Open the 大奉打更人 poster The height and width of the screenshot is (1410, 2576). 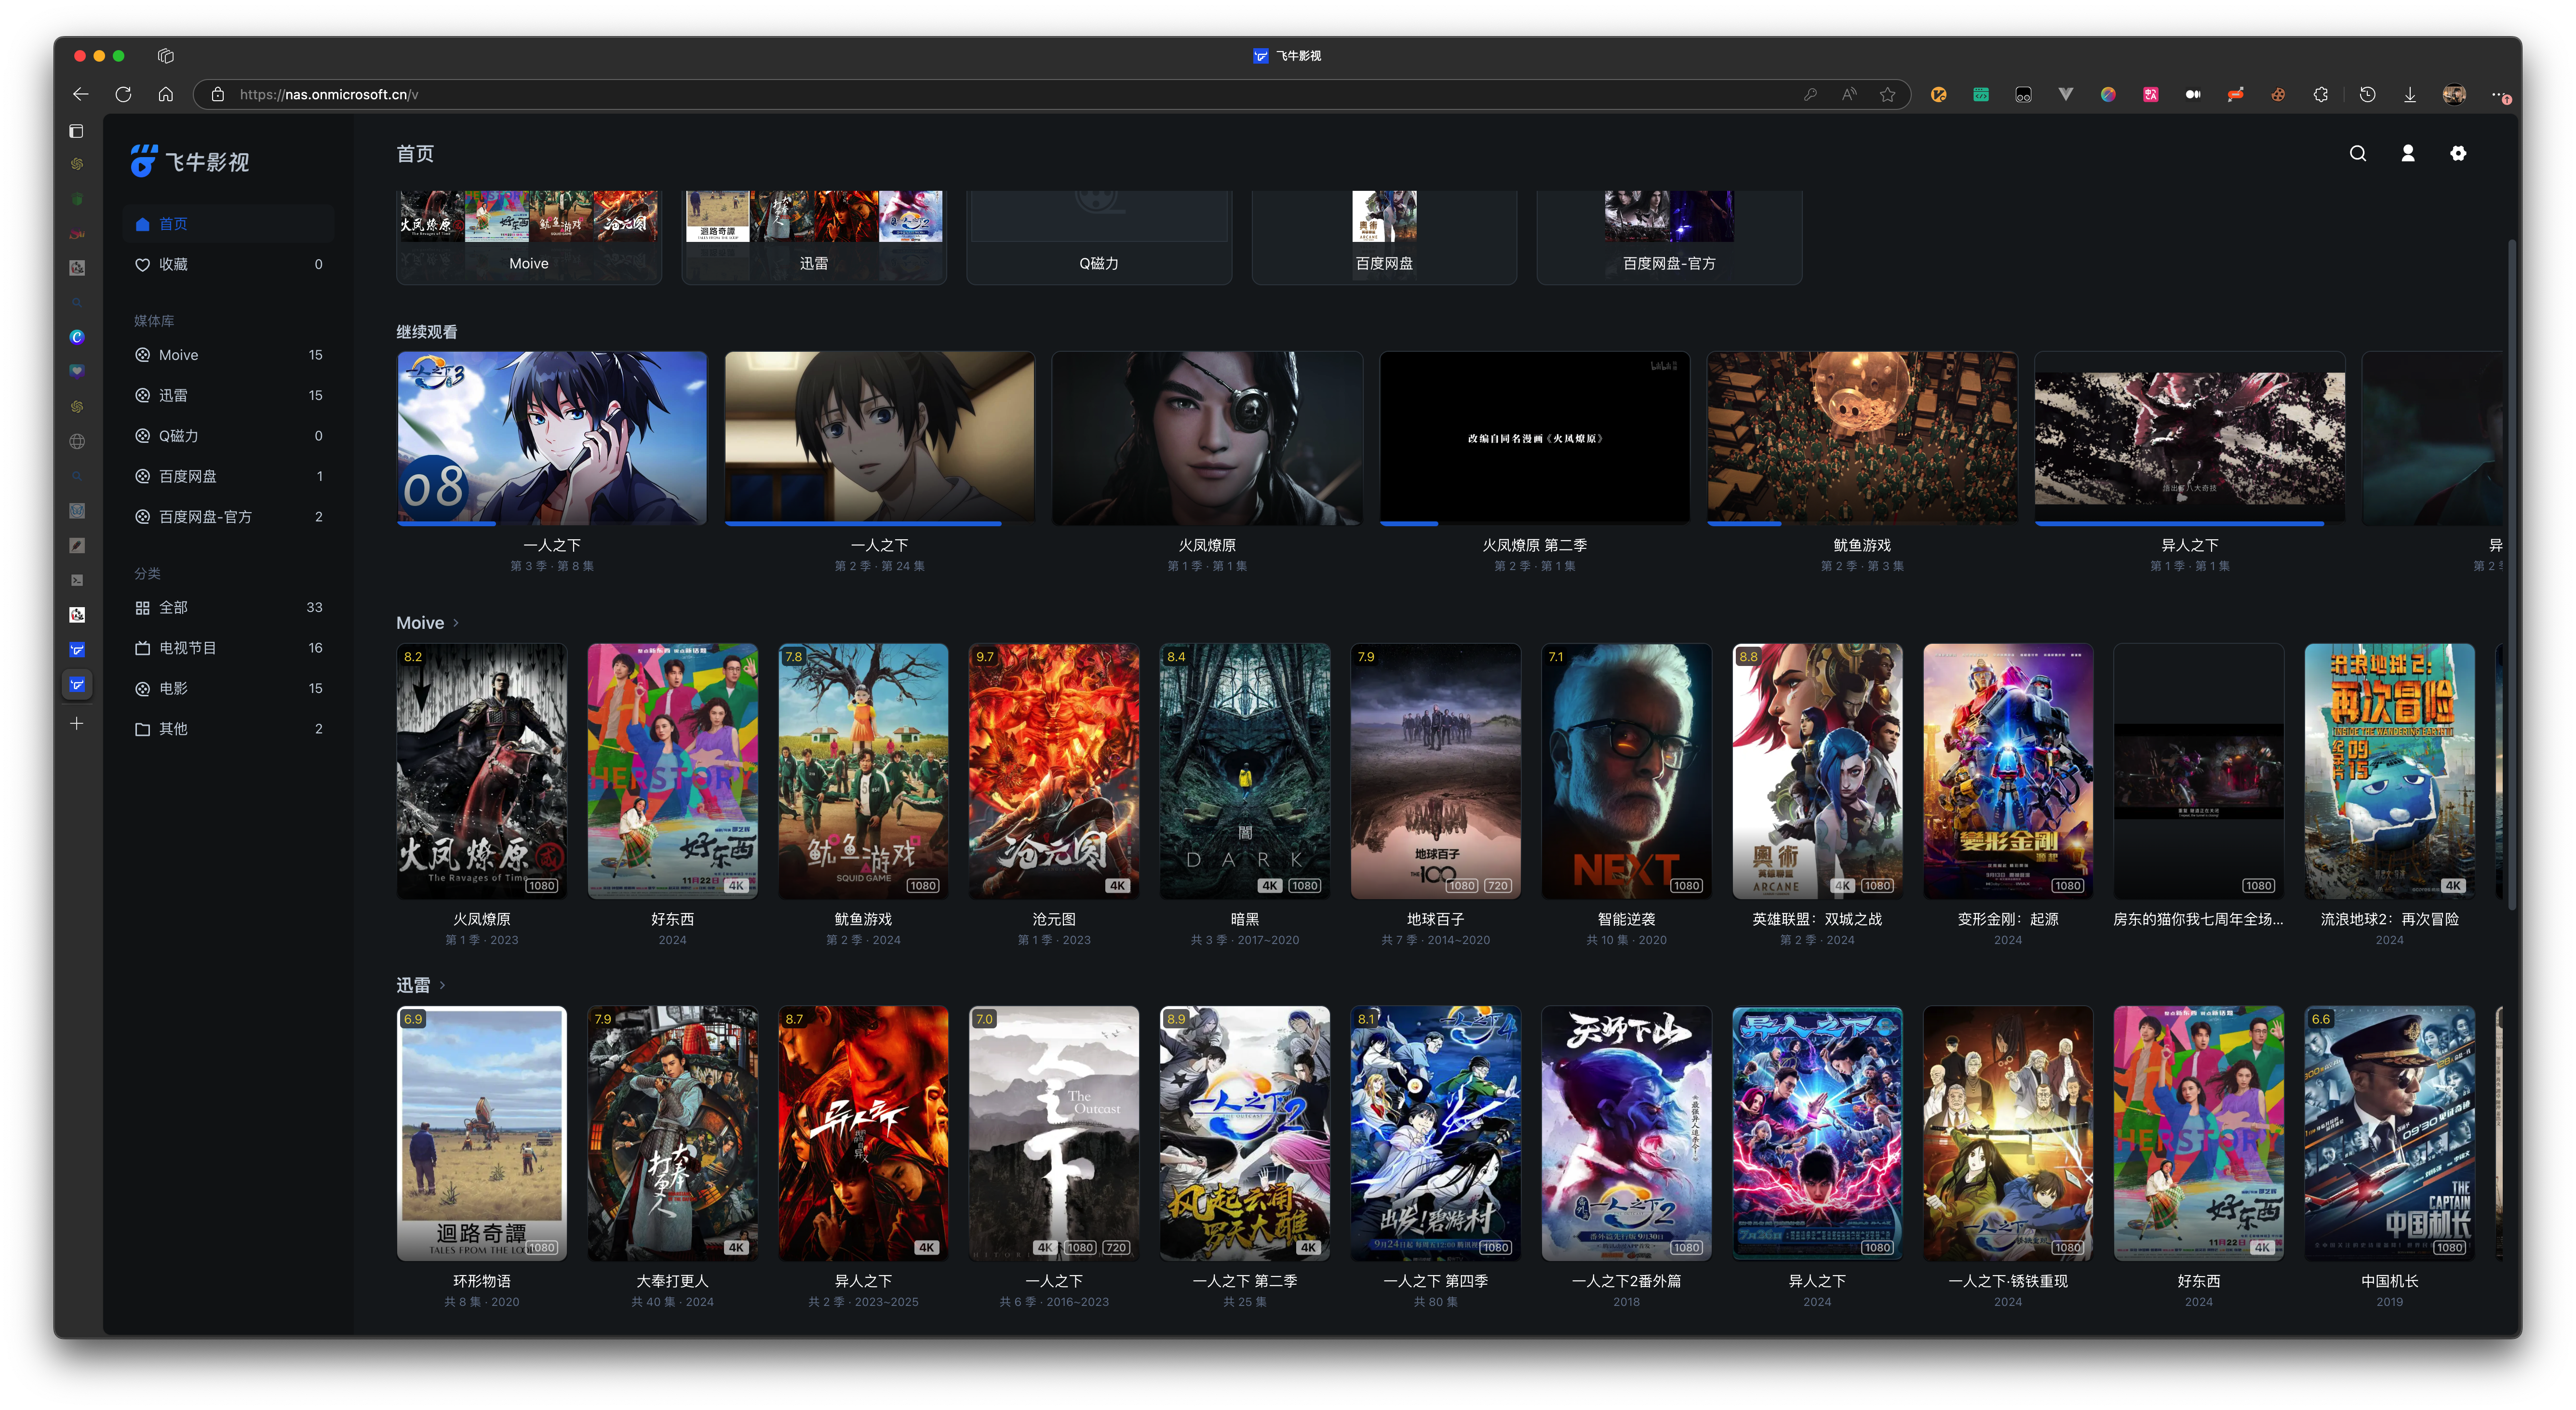673,1133
